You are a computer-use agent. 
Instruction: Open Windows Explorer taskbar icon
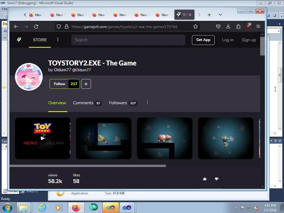24,207
